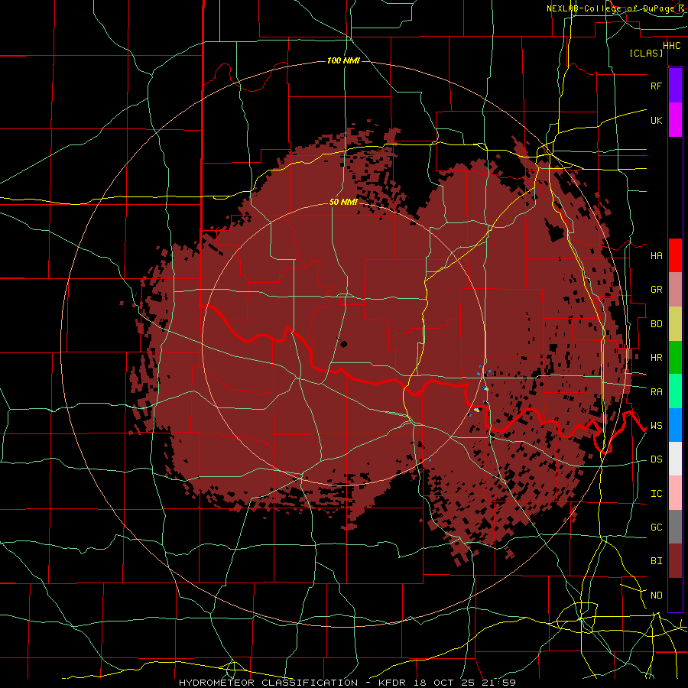
Task: Click the GR legend label
Action: [x=656, y=290]
